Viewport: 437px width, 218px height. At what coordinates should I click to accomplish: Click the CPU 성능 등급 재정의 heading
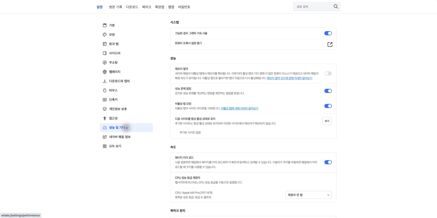[188, 178]
